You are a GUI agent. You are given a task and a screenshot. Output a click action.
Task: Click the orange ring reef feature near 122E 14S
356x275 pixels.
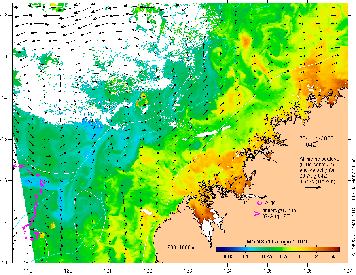pyautogui.click(x=142, y=100)
